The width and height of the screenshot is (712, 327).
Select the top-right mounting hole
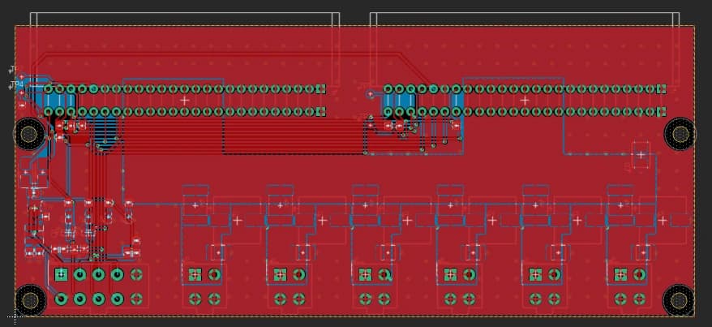tap(680, 134)
